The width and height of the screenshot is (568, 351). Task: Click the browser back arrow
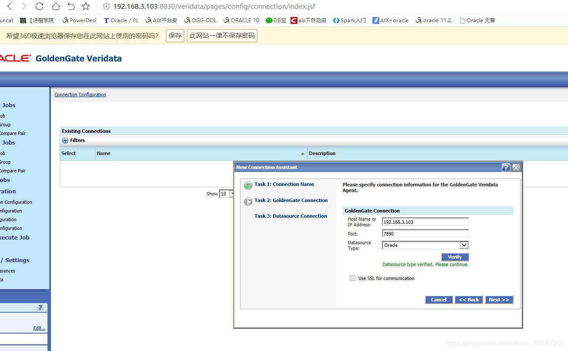point(10,7)
